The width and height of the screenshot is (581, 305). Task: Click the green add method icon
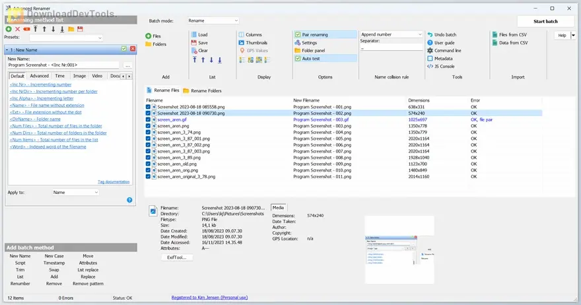(9, 29)
